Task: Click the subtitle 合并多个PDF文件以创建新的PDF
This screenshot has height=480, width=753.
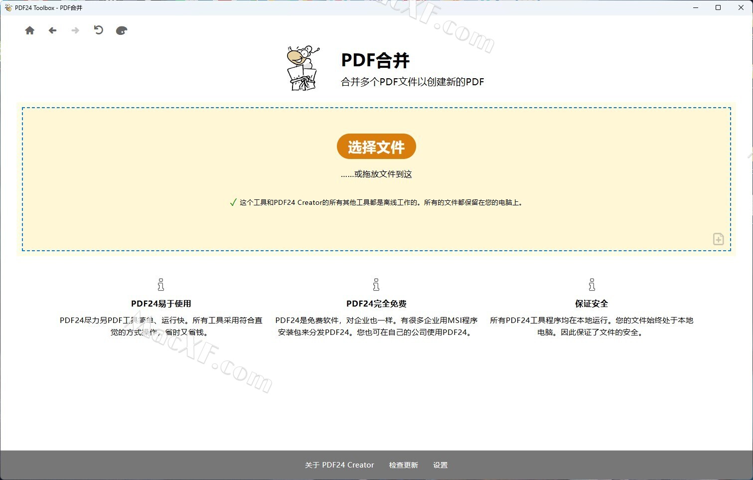Action: tap(413, 82)
